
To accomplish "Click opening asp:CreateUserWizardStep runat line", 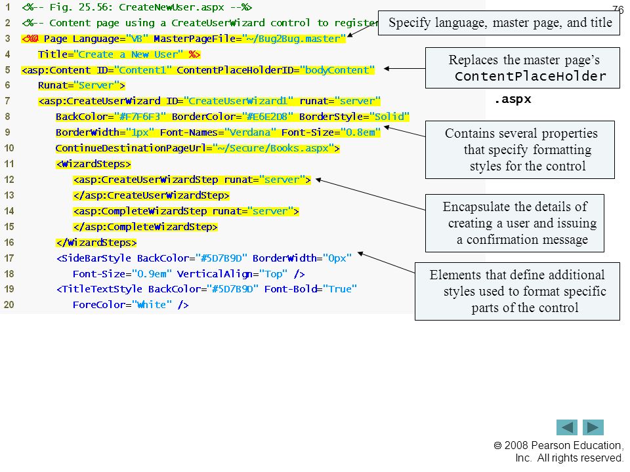I will point(192,180).
